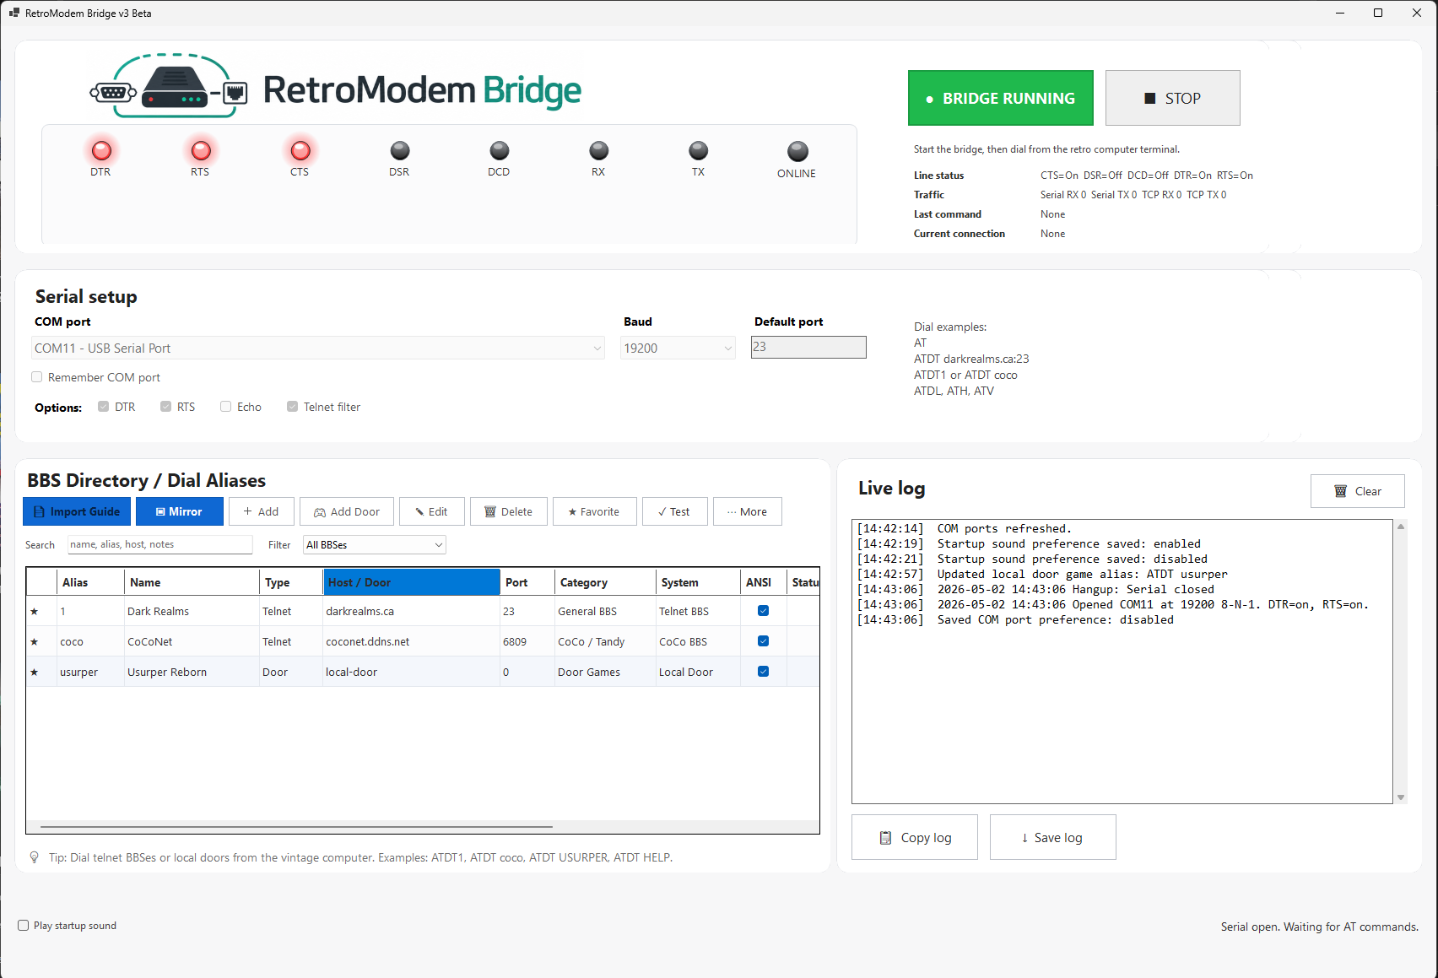The height and width of the screenshot is (978, 1438).
Task: Mark selected entry as Favorite
Action: [x=595, y=511]
